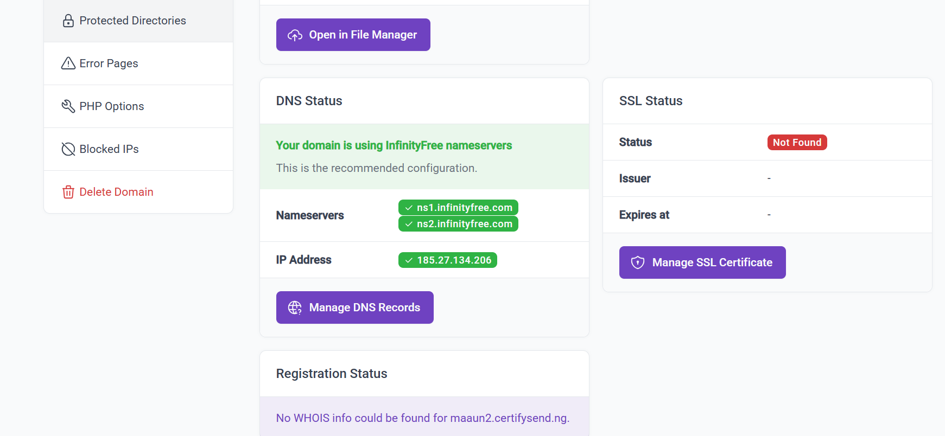Go to Error Pages in sidebar
Image resolution: width=945 pixels, height=436 pixels.
point(109,63)
